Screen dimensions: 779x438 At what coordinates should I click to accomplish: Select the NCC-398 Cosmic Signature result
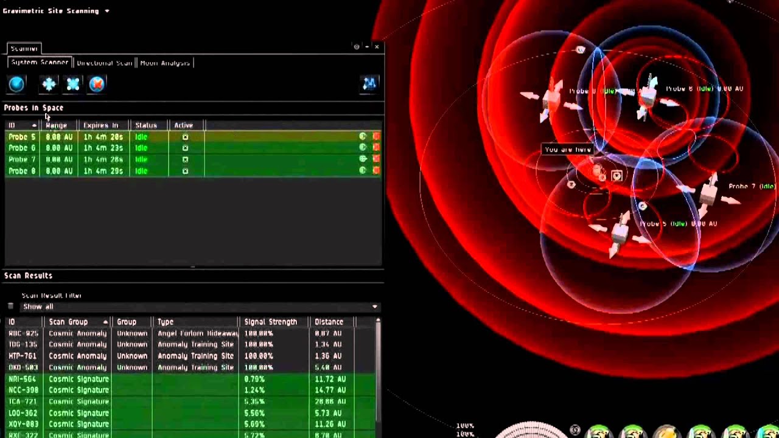[190, 390]
